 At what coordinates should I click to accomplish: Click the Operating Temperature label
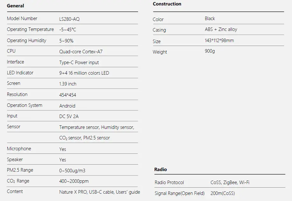[30, 29]
